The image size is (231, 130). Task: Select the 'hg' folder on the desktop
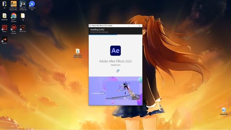click(23, 17)
